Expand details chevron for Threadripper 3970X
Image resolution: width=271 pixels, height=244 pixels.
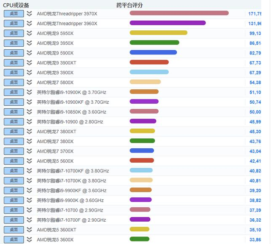point(29,13)
